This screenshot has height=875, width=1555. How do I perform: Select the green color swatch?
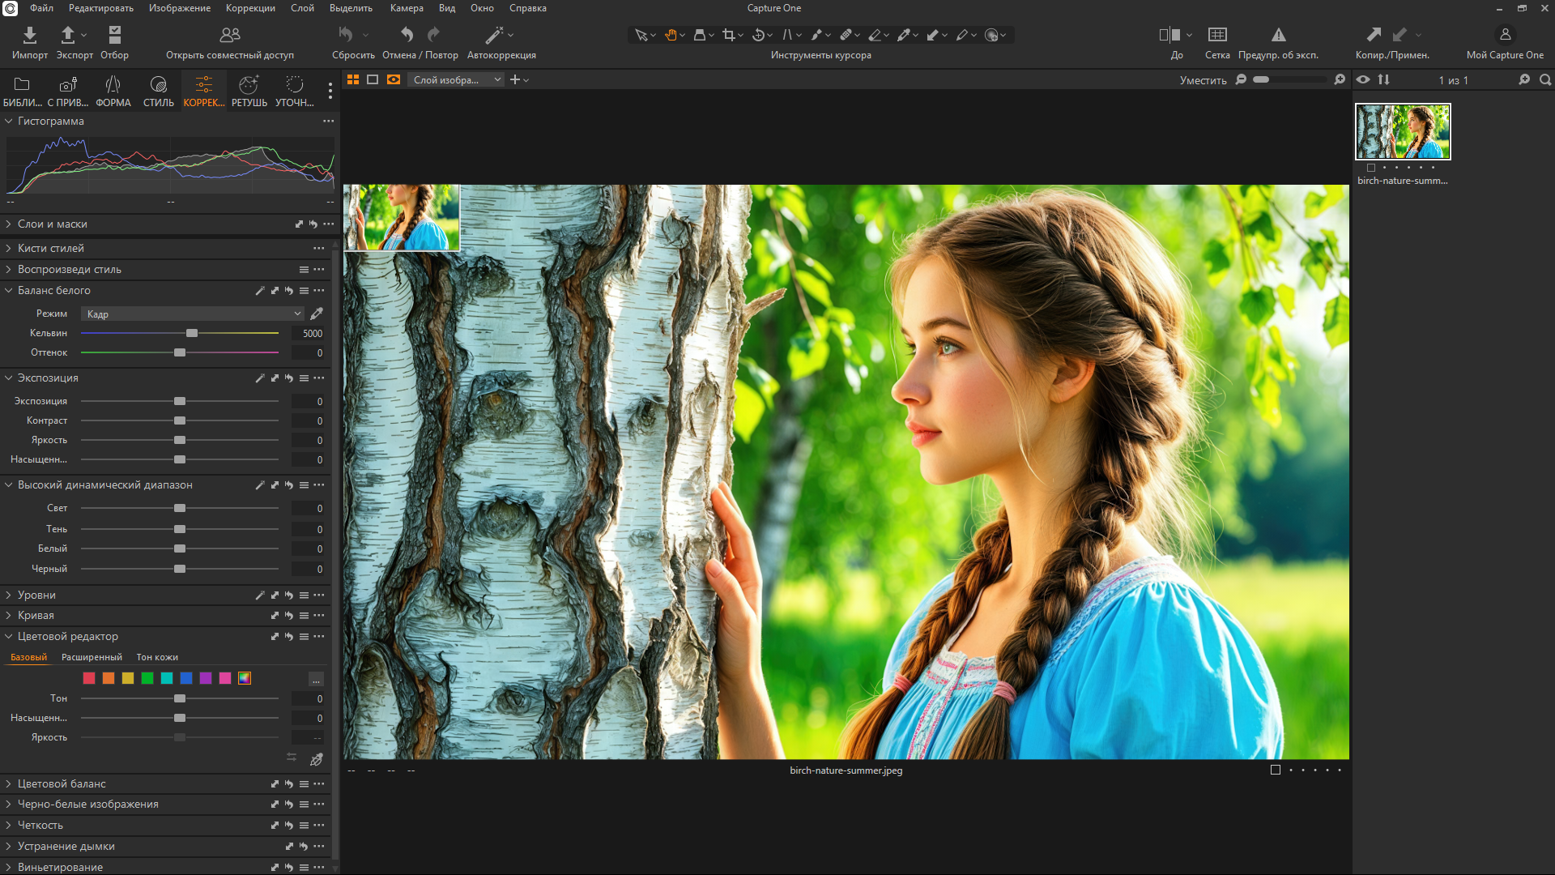pos(147,678)
